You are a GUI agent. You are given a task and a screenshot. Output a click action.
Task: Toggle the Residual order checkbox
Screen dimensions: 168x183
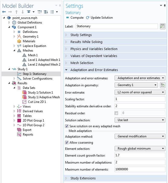pyautogui.click(x=116, y=113)
